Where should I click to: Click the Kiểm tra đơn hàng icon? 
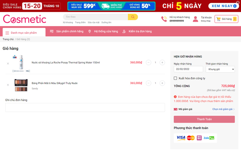pyautogui.click(x=124, y=31)
